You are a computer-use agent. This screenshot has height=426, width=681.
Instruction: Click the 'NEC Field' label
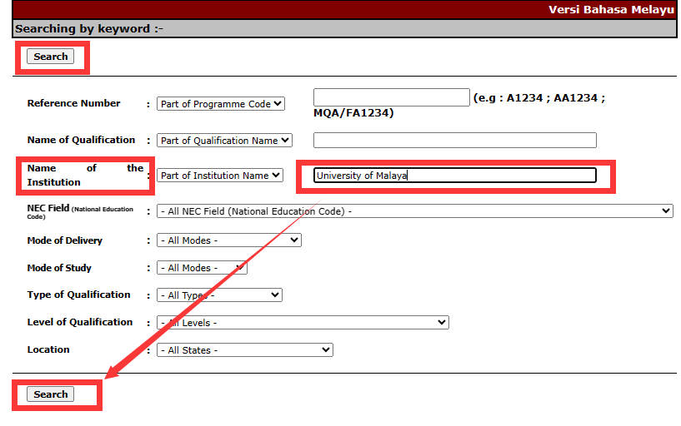80,211
